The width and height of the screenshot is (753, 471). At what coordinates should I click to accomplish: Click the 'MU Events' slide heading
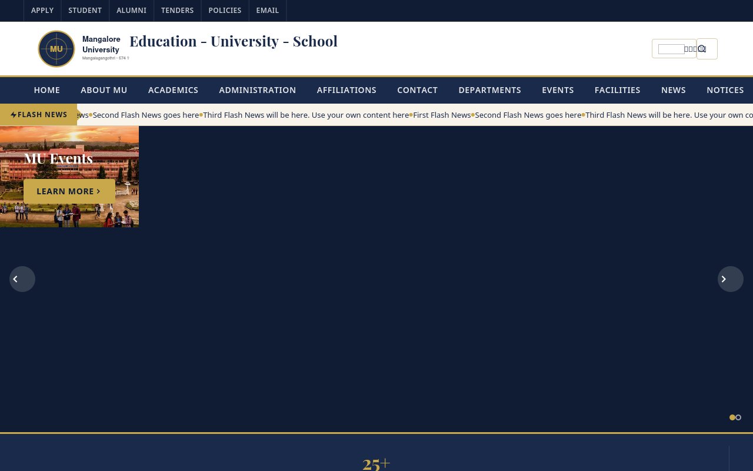click(58, 158)
